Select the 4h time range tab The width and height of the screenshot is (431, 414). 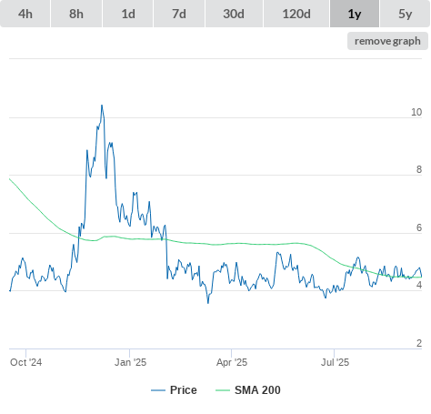point(25,14)
